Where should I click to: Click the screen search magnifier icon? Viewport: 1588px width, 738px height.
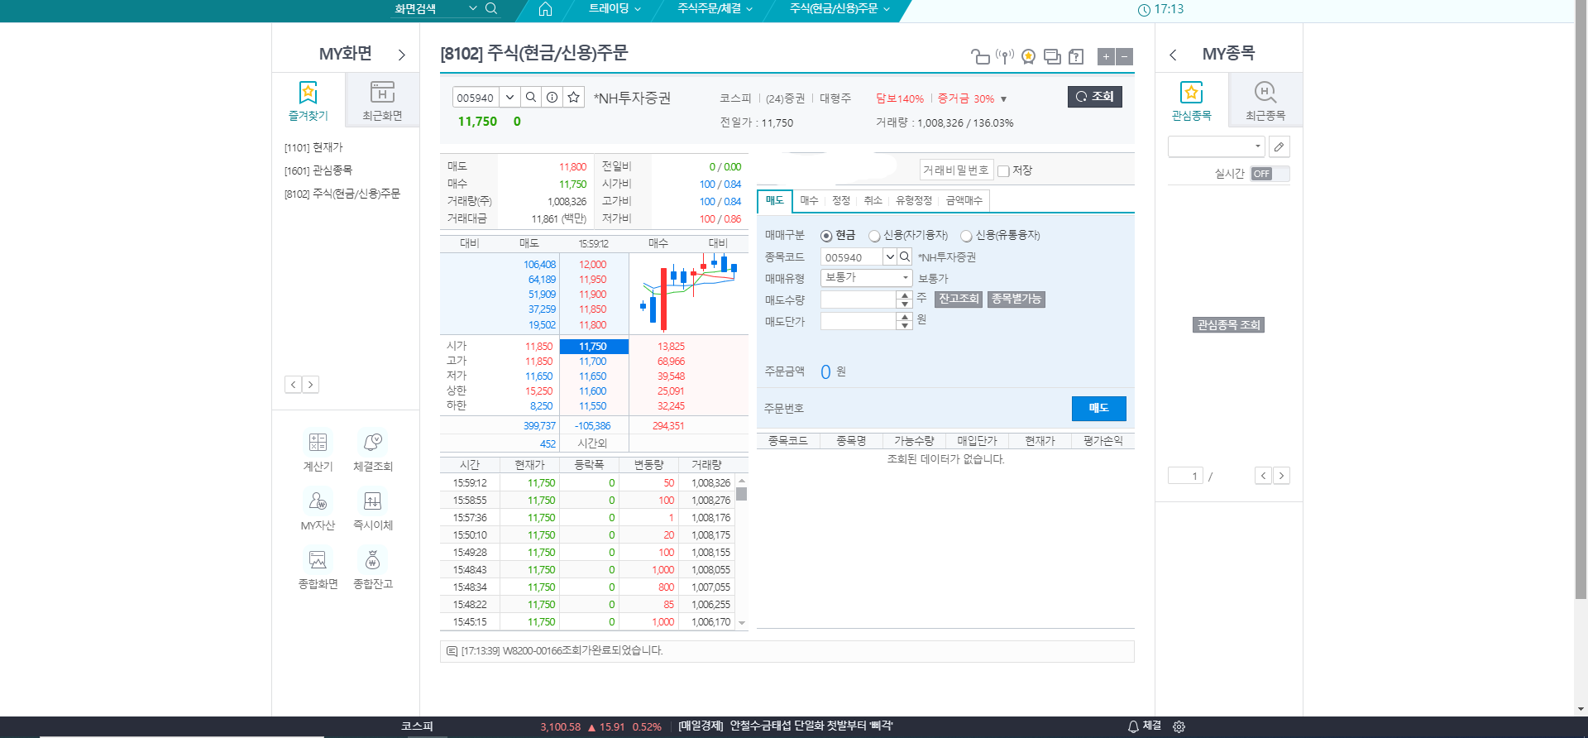(490, 8)
